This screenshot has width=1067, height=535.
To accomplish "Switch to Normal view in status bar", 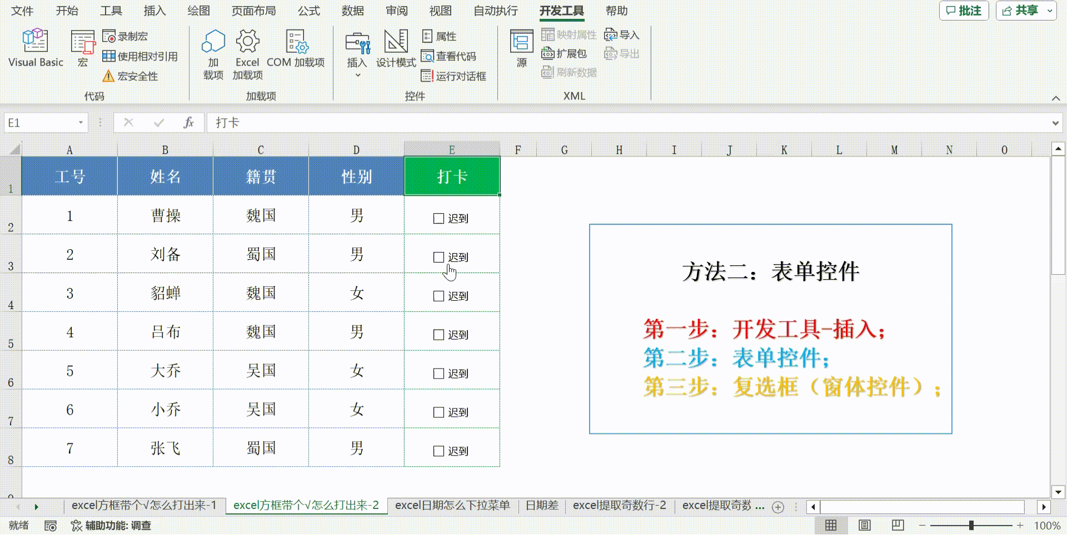I will (831, 525).
